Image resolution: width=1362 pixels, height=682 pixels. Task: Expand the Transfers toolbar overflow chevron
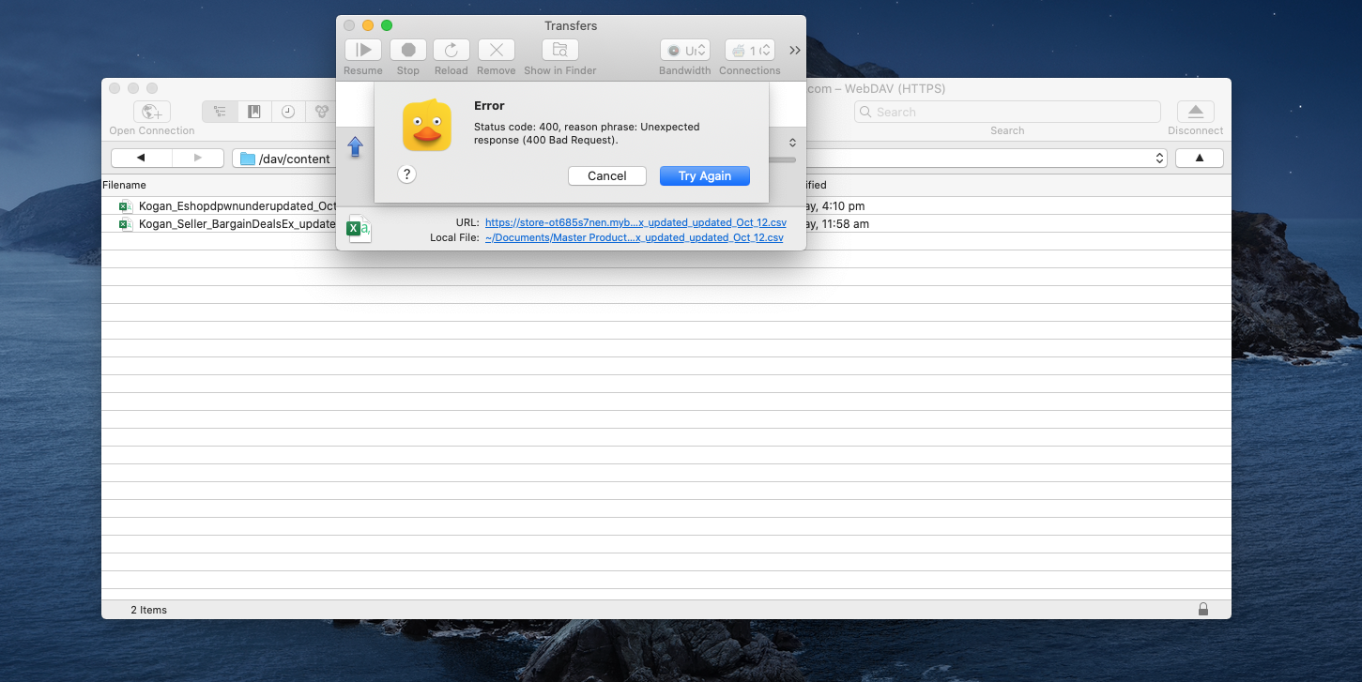point(795,51)
